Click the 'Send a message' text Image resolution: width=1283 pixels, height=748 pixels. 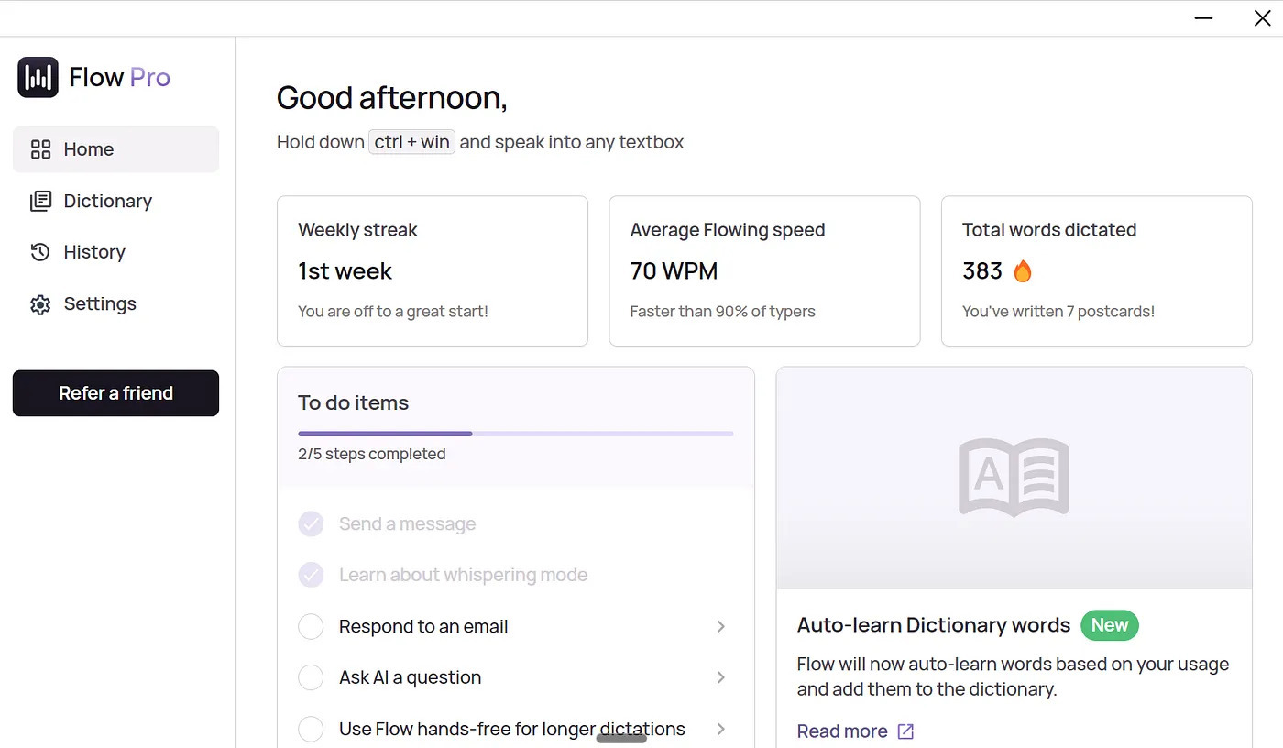coord(407,523)
